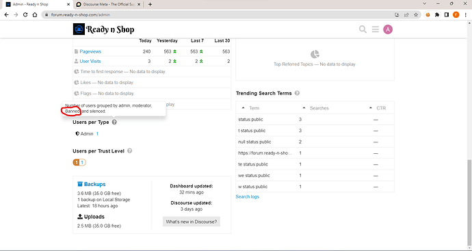Open the hamburger menu icon
472x251 pixels.
click(375, 29)
